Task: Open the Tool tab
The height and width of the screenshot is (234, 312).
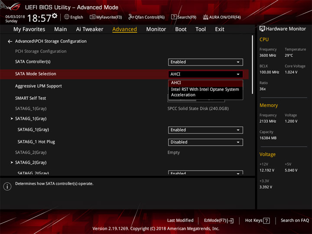Action: [201, 29]
